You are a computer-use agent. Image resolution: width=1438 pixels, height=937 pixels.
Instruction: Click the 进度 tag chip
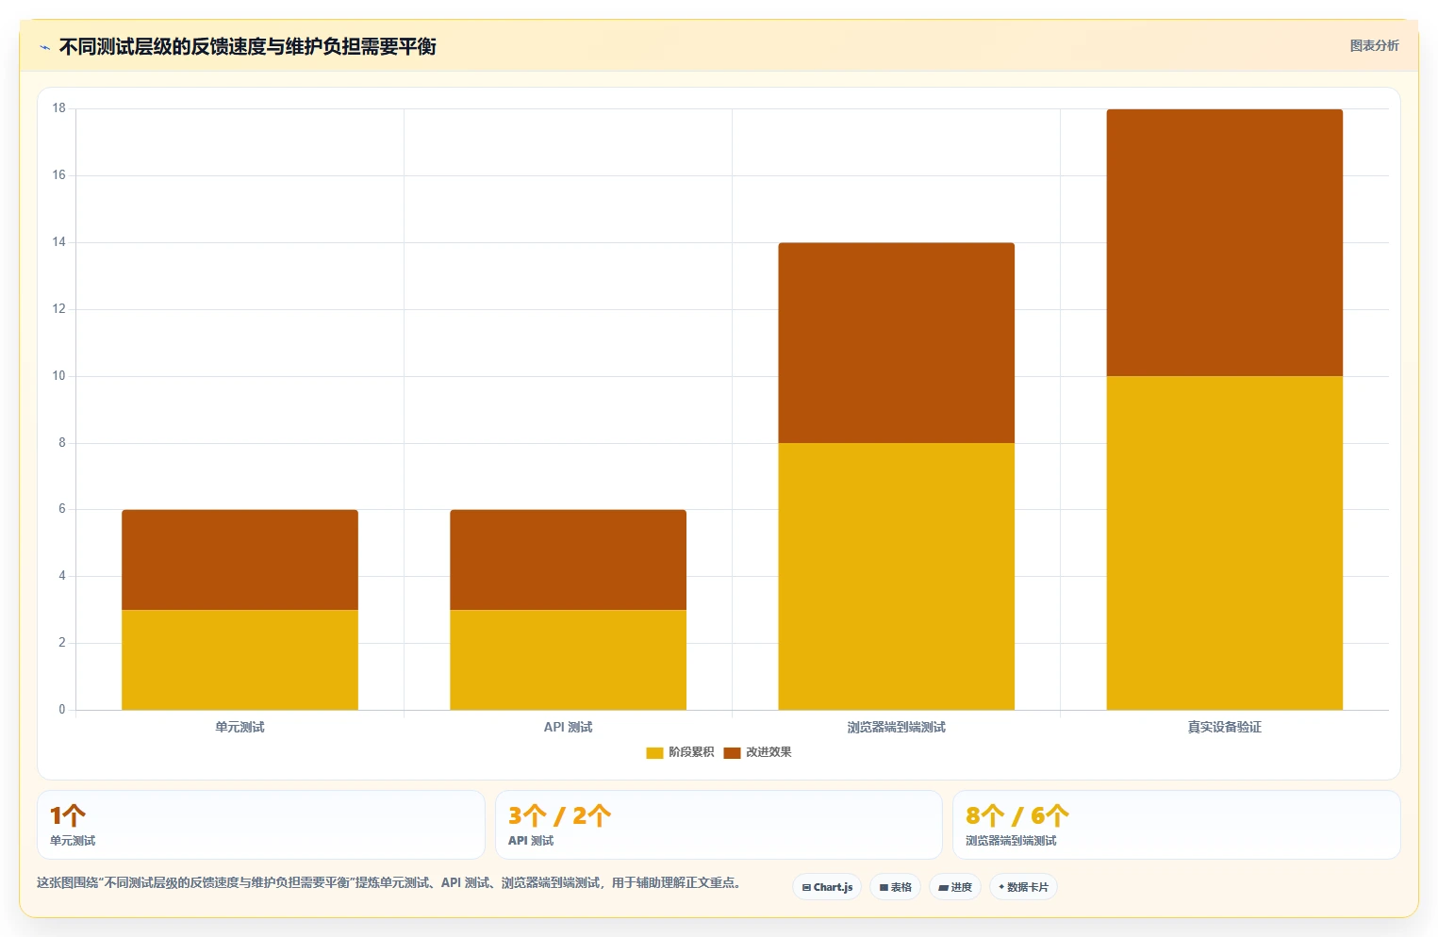click(x=955, y=887)
